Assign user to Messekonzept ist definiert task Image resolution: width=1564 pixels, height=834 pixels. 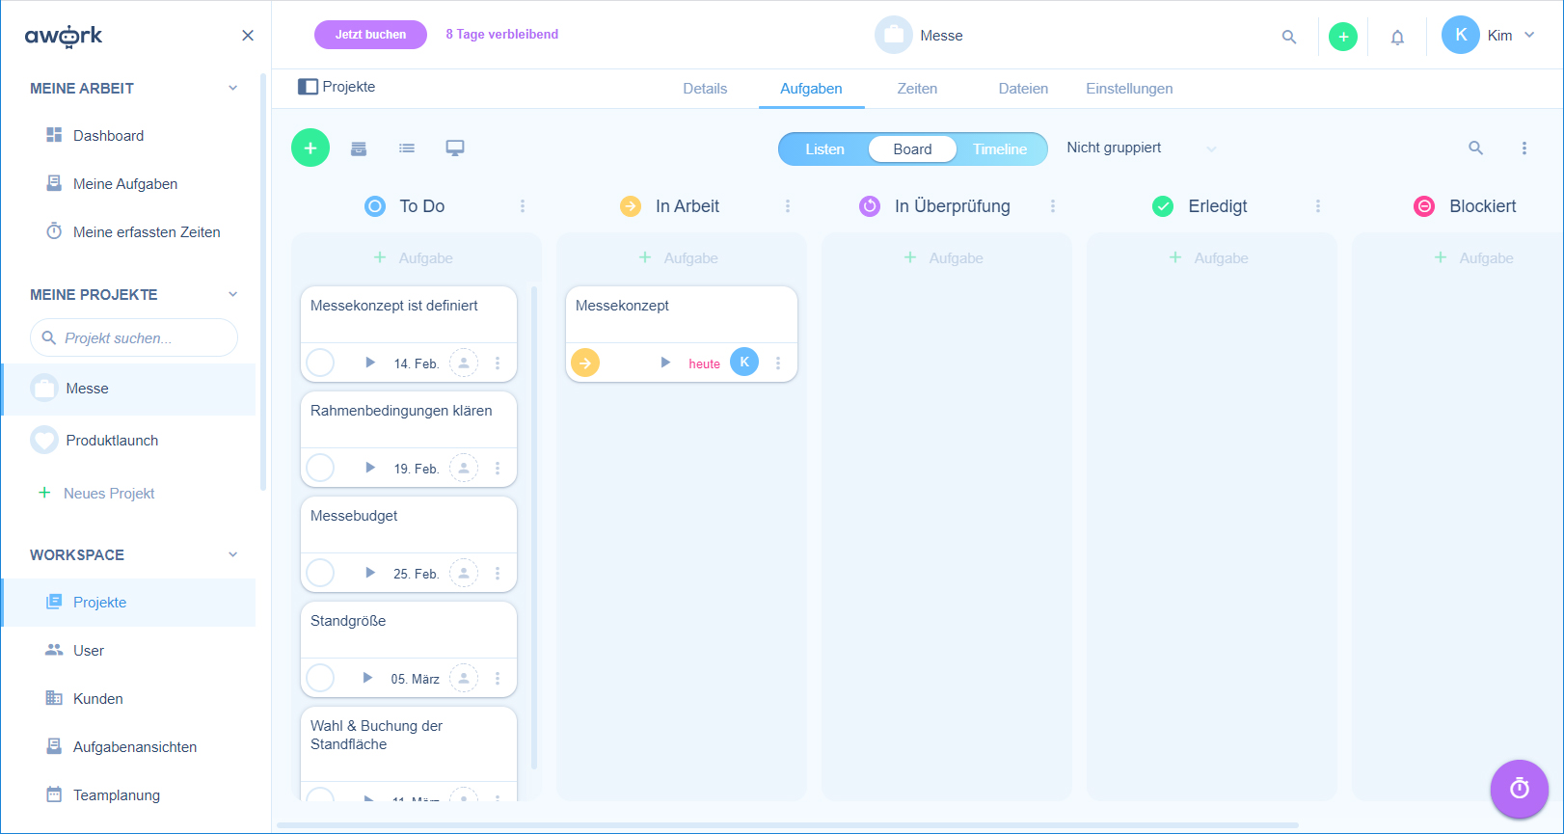pyautogui.click(x=464, y=363)
